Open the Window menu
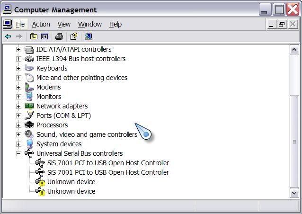Screen dimensions: 302x214 pyautogui.click(x=90, y=24)
